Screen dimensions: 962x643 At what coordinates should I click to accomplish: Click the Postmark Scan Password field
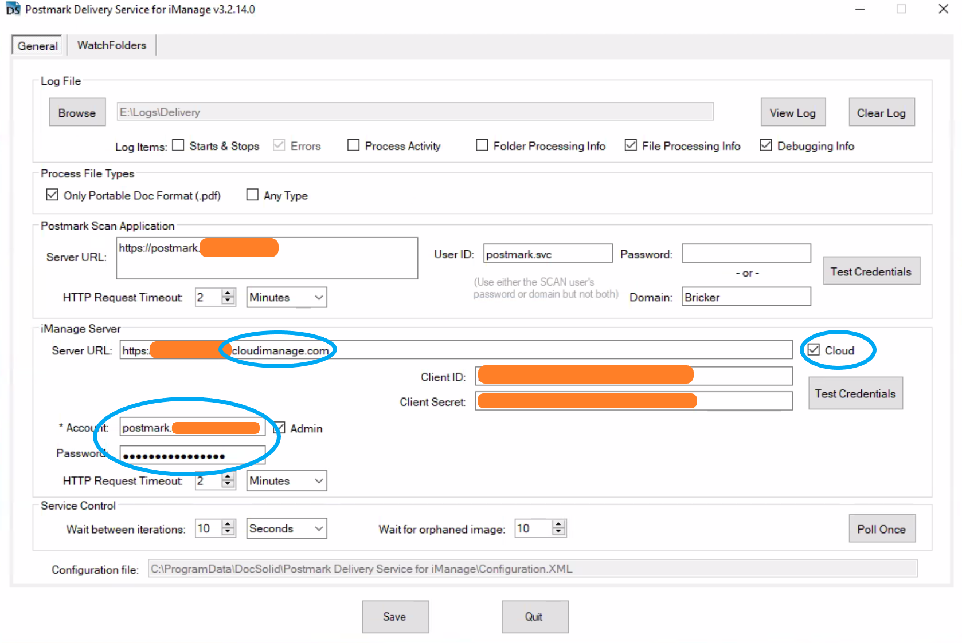[x=746, y=253]
